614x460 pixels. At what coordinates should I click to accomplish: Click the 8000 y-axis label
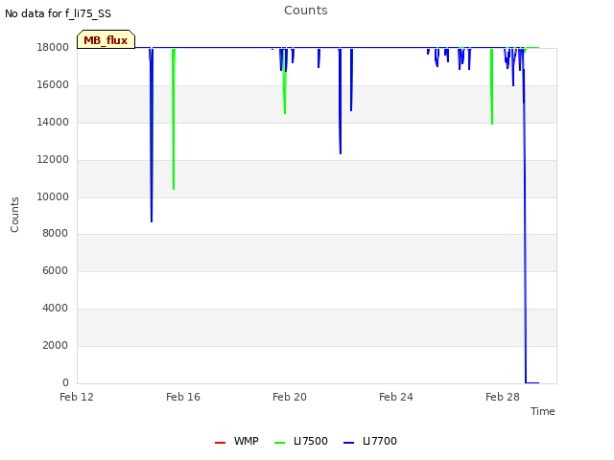click(x=56, y=234)
